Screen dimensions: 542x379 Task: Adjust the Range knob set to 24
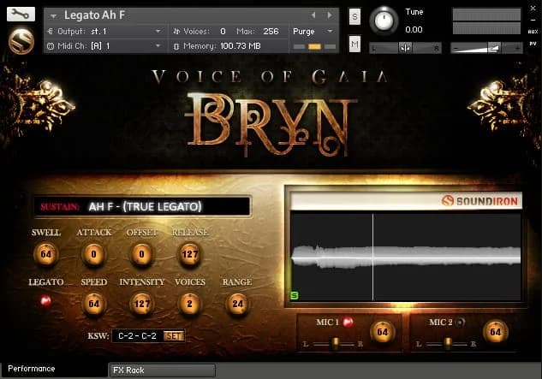click(237, 304)
